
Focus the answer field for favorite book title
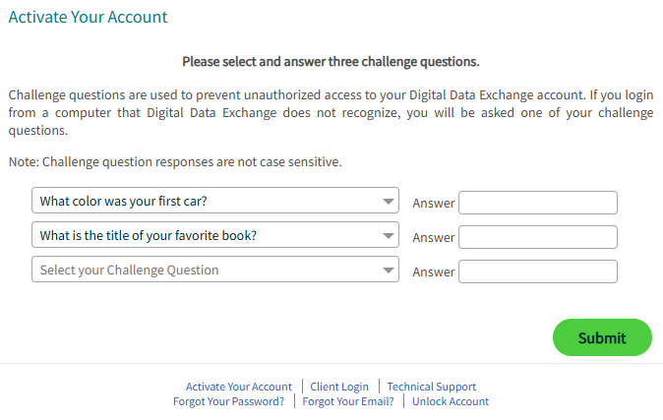(x=537, y=237)
